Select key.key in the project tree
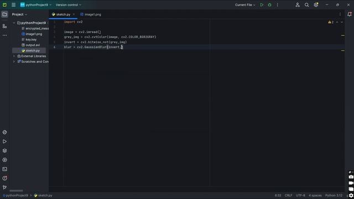Image resolution: width=354 pixels, height=199 pixels. click(29, 39)
